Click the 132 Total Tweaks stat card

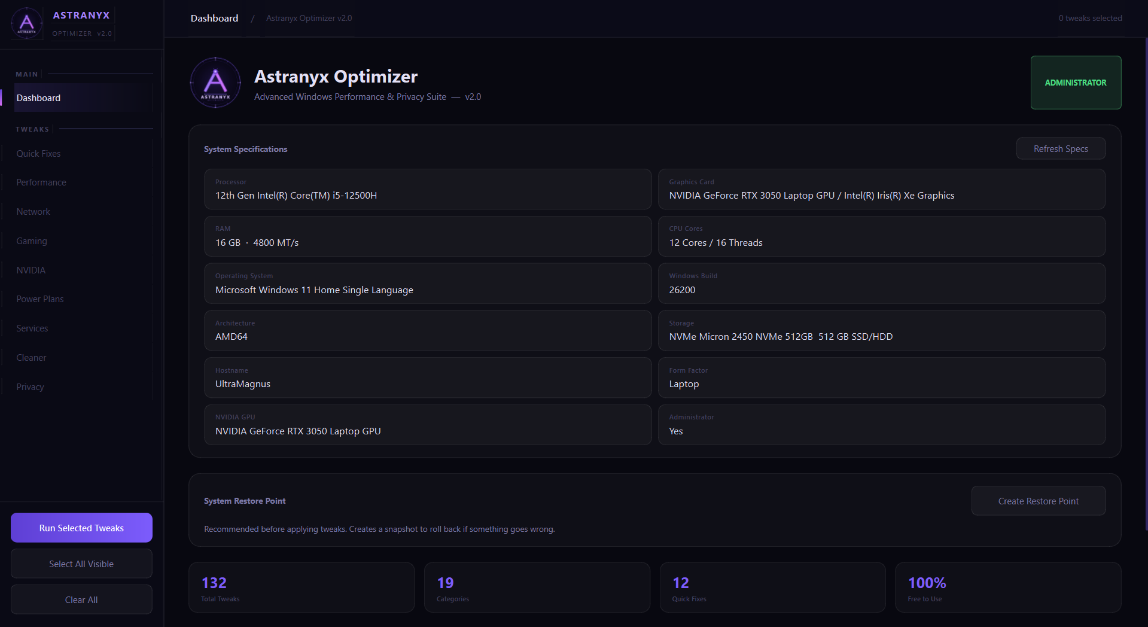click(301, 587)
